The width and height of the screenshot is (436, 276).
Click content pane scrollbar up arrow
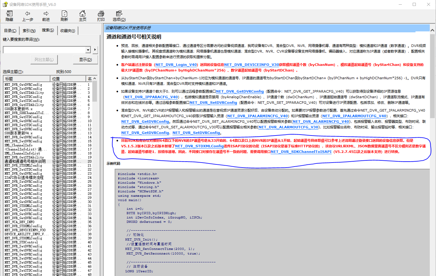click(432, 30)
